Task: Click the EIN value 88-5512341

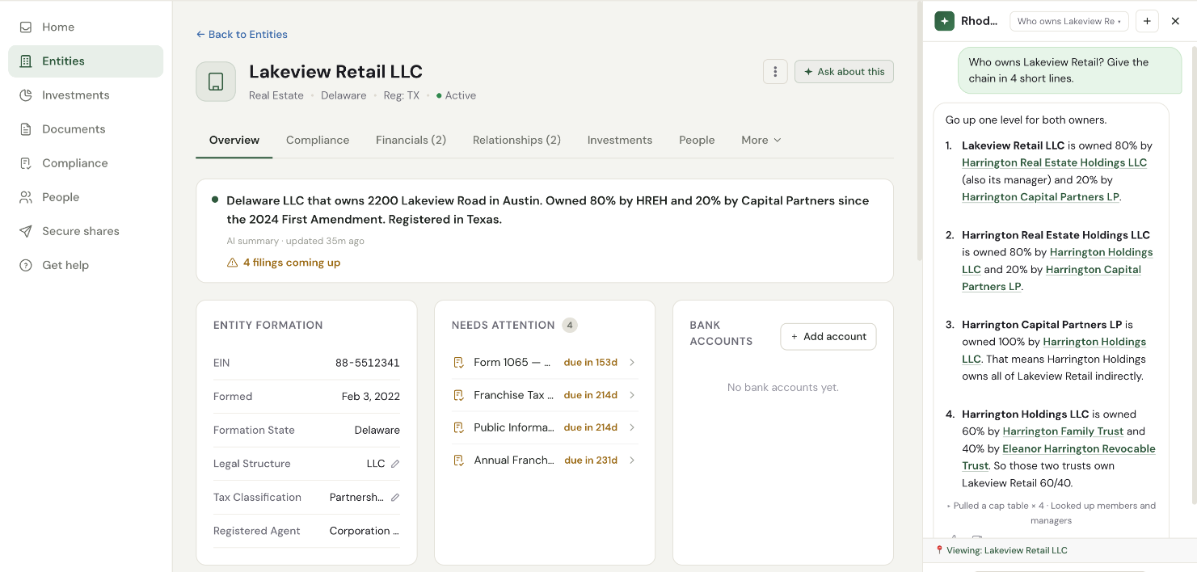Action: click(x=368, y=363)
